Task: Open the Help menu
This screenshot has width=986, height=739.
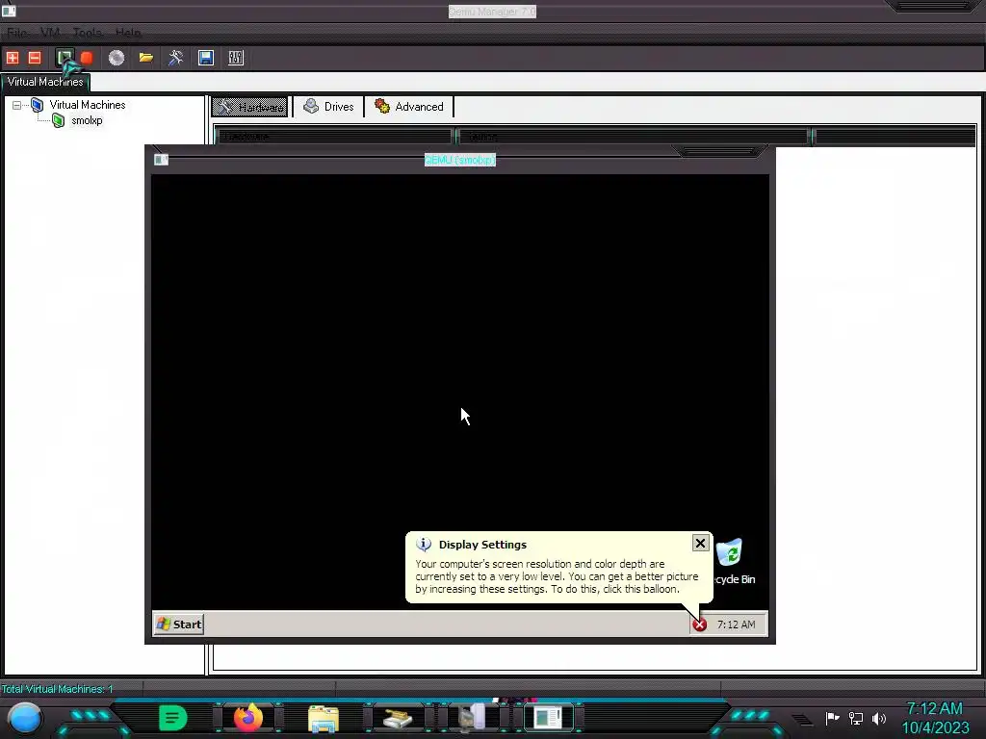Action: pos(128,33)
